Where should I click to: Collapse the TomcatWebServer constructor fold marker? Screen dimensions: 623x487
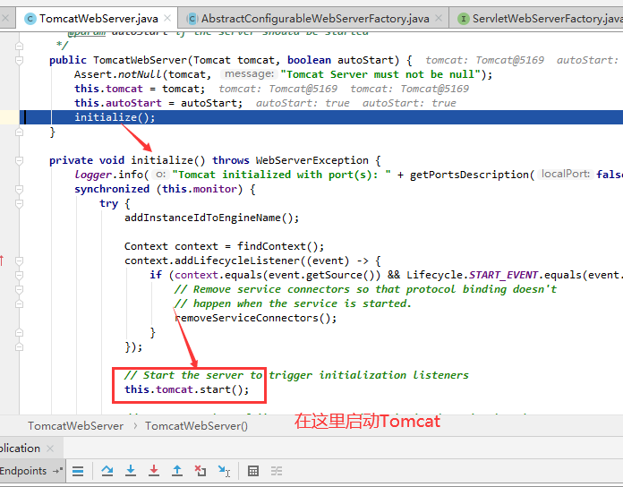19,60
